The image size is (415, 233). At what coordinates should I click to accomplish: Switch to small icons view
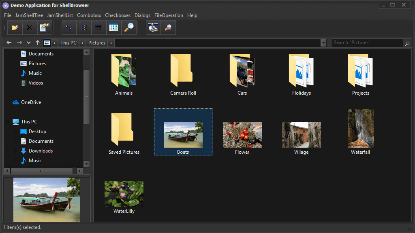[x=69, y=28]
